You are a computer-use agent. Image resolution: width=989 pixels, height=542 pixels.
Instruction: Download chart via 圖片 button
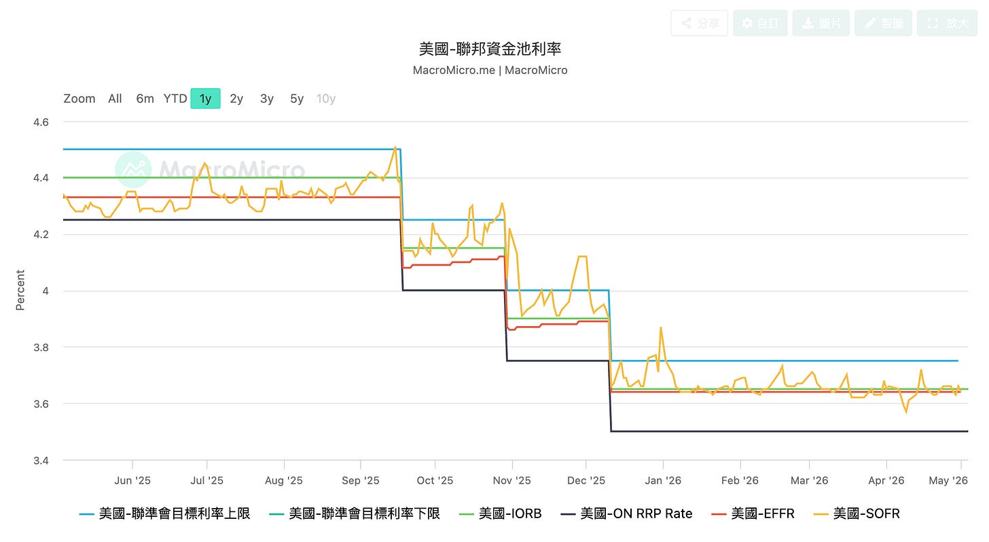(821, 23)
